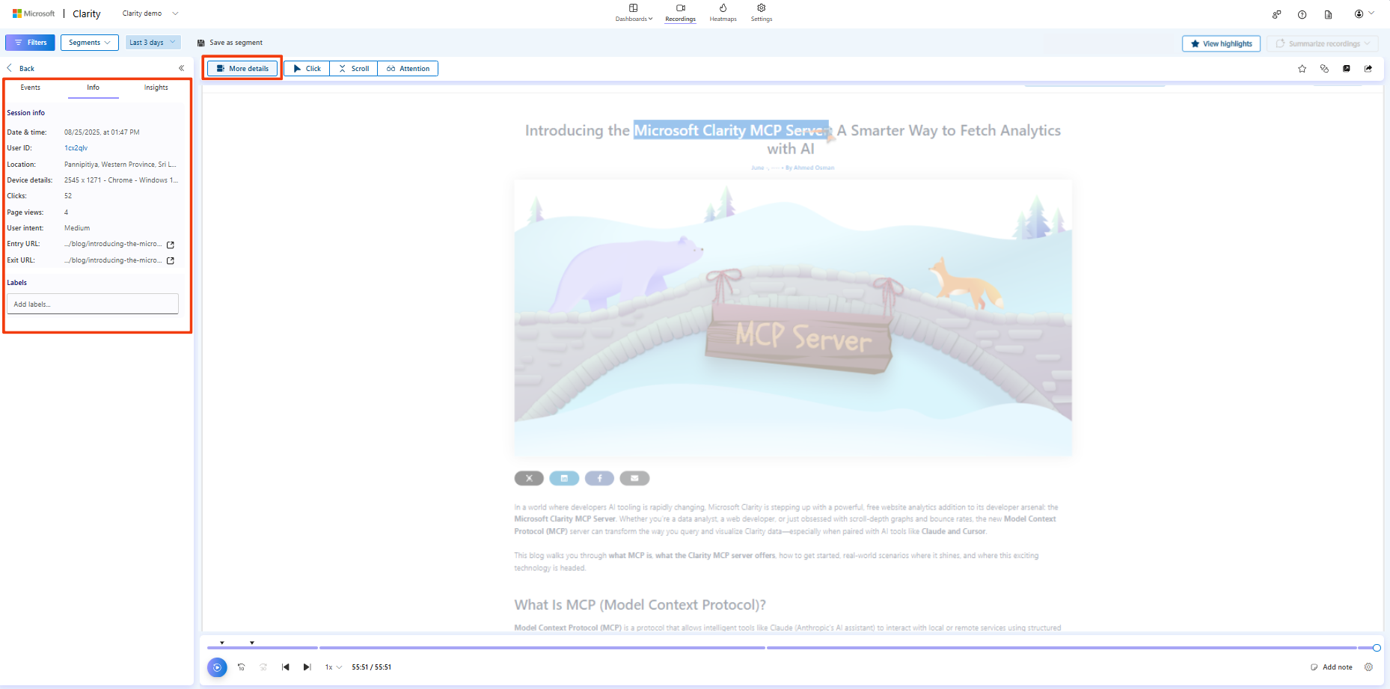Click the replay play button

(217, 667)
